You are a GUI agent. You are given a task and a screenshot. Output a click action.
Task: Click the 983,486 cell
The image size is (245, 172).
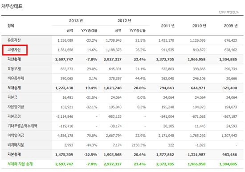[230, 155]
